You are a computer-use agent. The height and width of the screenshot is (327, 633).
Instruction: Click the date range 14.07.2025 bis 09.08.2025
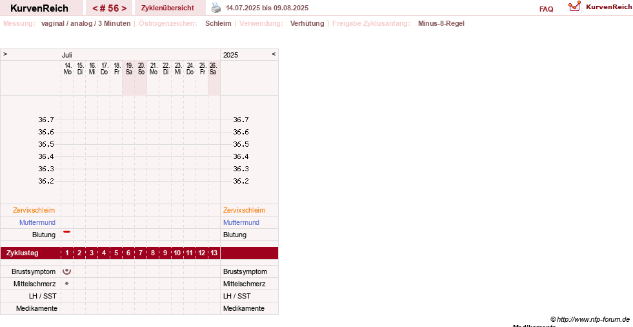(x=267, y=8)
